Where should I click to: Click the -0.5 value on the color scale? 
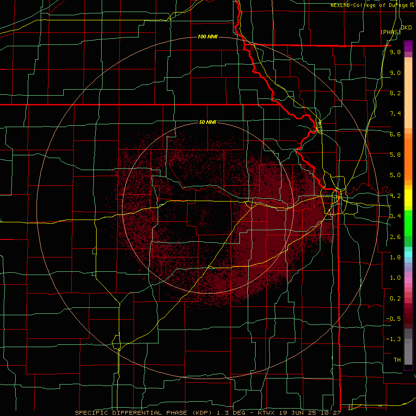[x=393, y=319]
